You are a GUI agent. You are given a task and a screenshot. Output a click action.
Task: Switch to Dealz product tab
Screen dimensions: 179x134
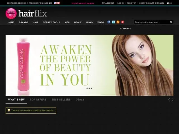tap(80, 100)
